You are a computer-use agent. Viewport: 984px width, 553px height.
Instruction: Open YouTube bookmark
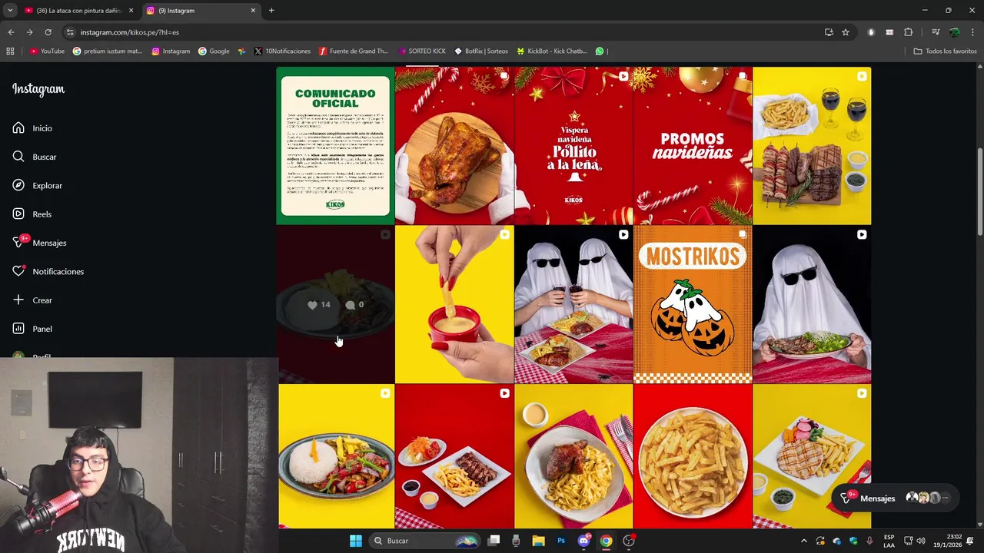pos(47,51)
